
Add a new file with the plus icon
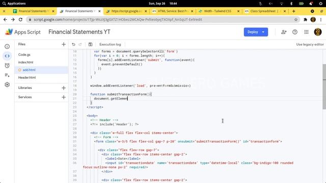[x=64, y=44]
